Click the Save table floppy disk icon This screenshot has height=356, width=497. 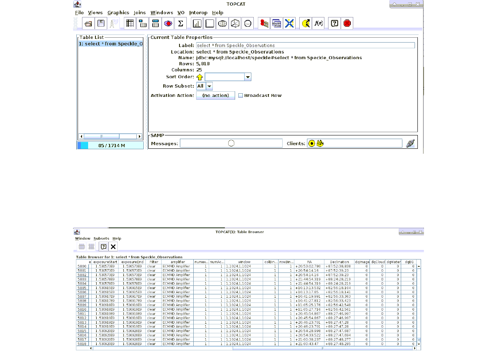(x=101, y=24)
